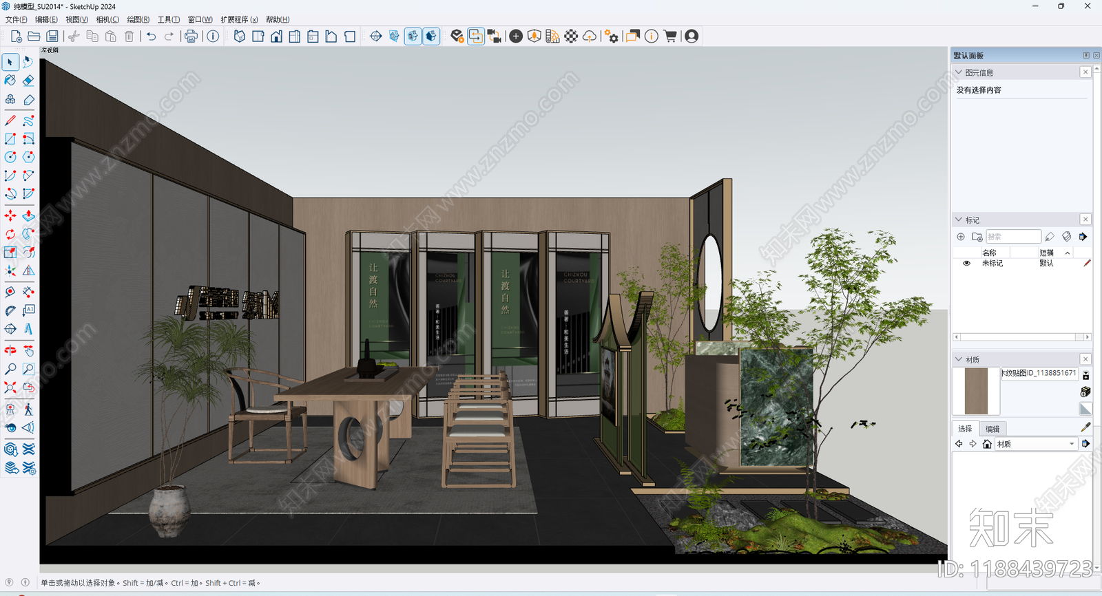Open the 扩展程序 menu

[x=240, y=20]
